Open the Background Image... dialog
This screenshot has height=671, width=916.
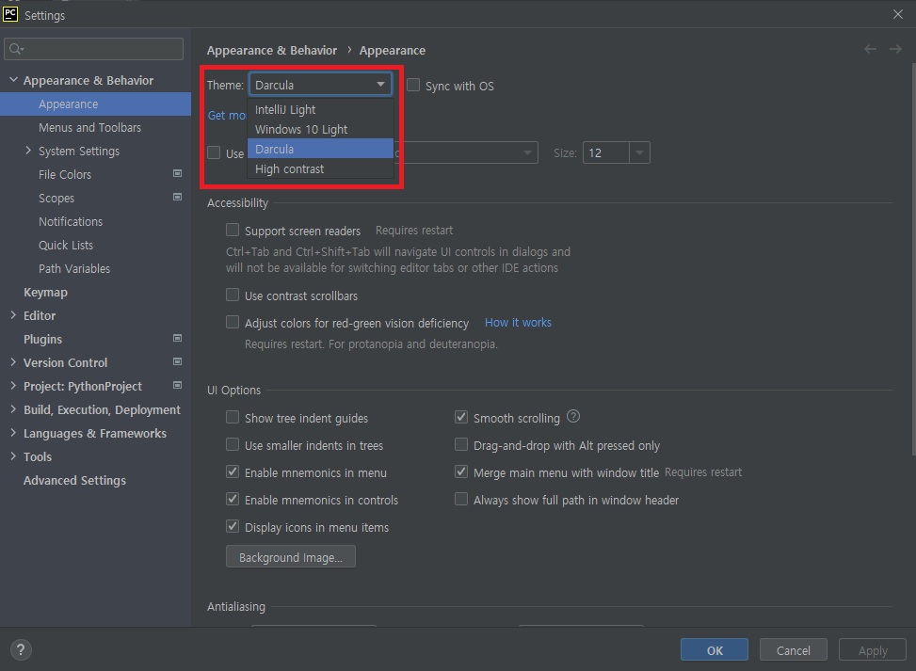[x=290, y=557]
